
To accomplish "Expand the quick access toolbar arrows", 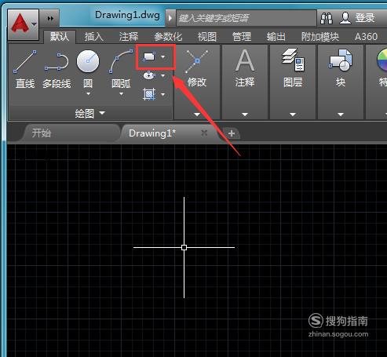I will click(x=50, y=18).
